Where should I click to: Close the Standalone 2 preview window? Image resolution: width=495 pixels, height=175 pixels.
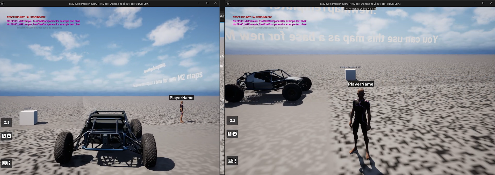click(x=491, y=3)
